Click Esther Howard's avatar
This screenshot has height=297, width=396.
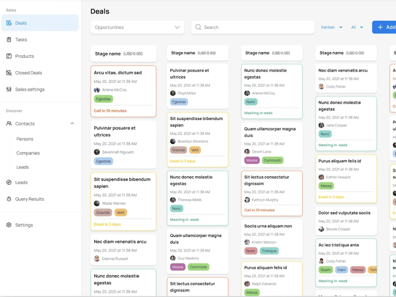(321, 177)
